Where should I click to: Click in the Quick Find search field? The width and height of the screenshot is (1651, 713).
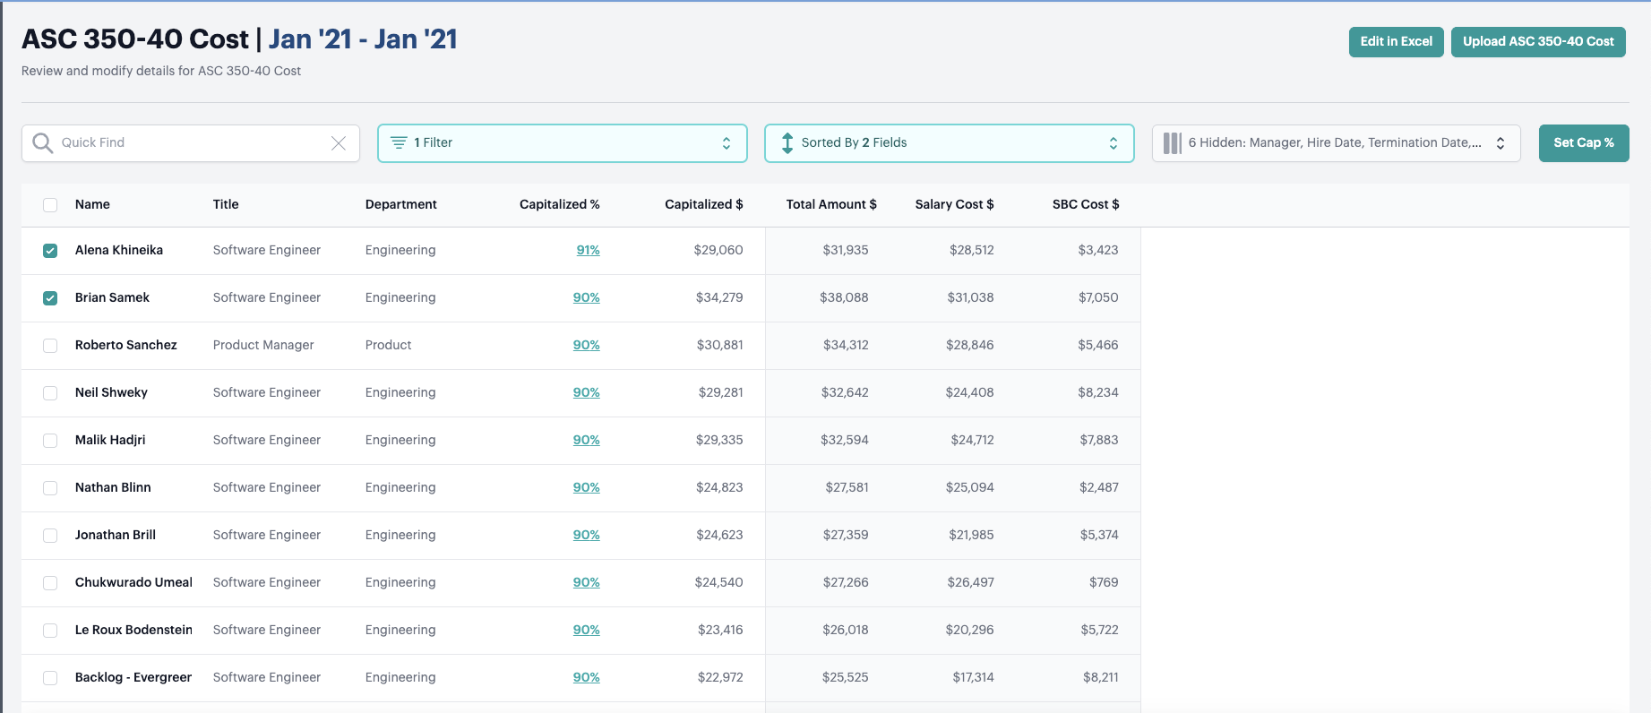click(x=191, y=143)
